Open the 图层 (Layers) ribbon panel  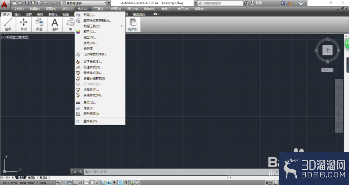point(39,24)
